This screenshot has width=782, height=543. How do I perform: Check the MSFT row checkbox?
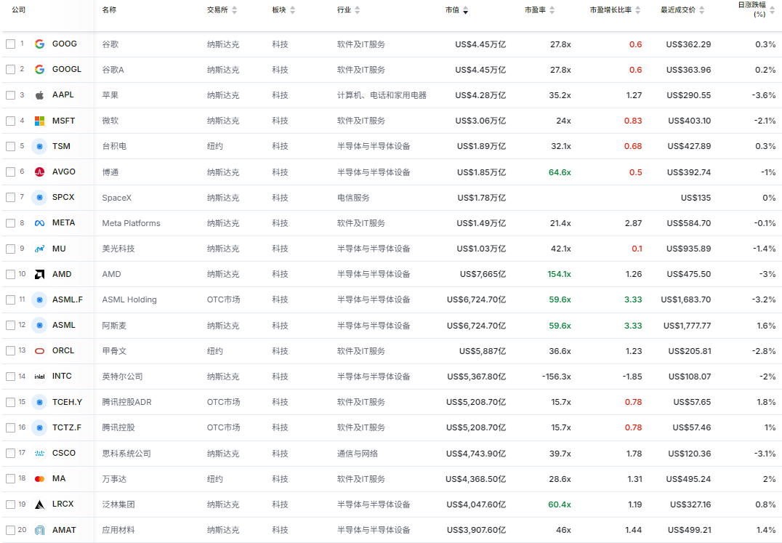click(x=10, y=121)
